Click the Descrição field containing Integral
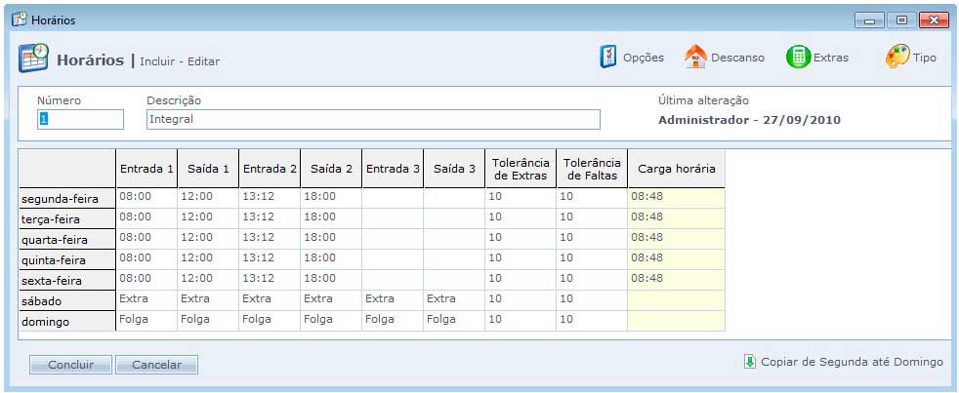Viewport: 959px width, 393px height. (x=373, y=119)
